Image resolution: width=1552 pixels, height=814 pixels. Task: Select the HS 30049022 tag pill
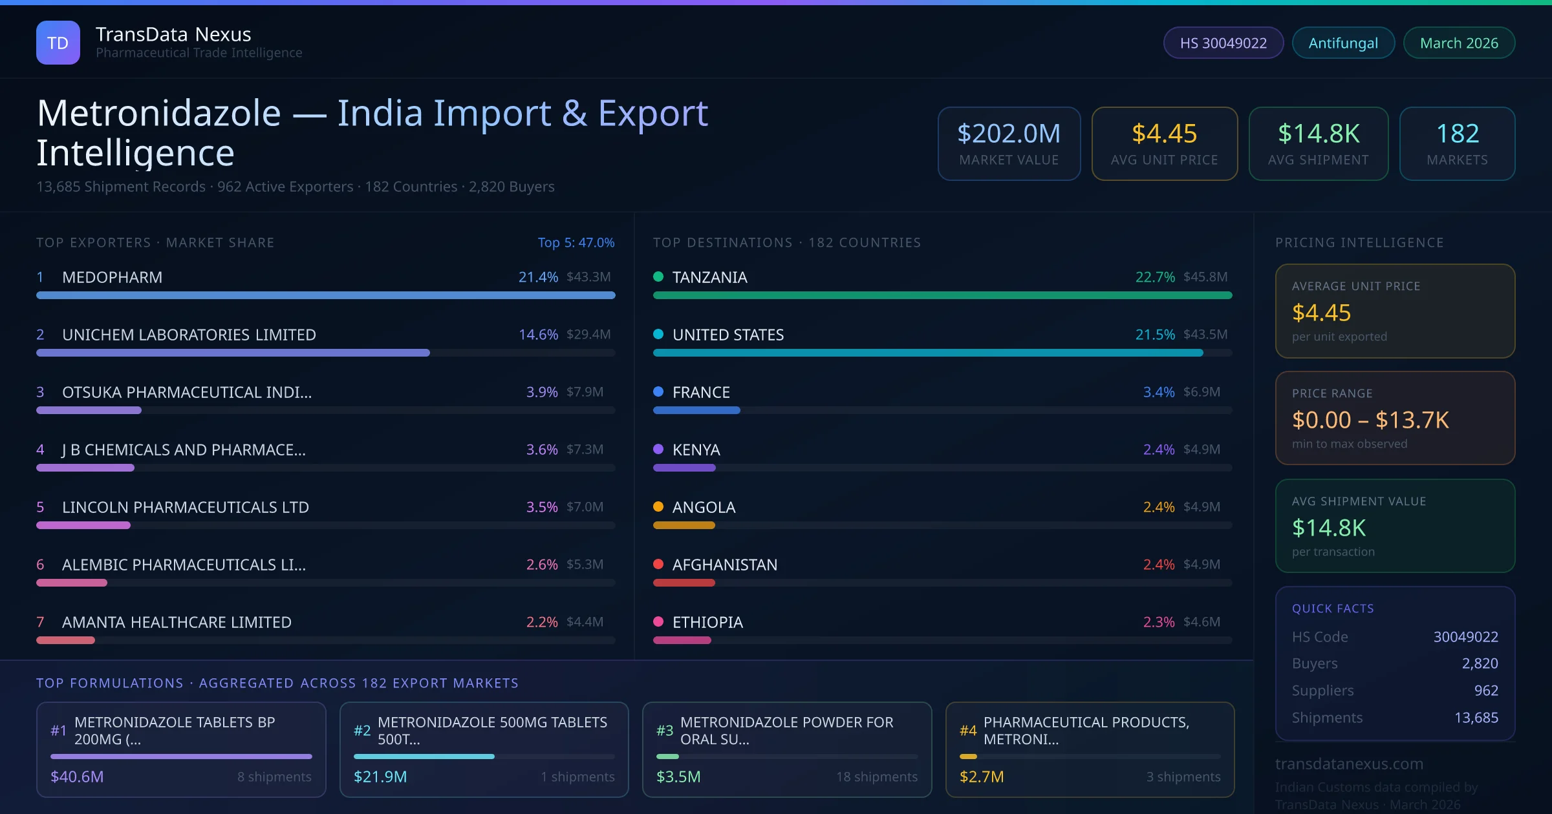1223,43
